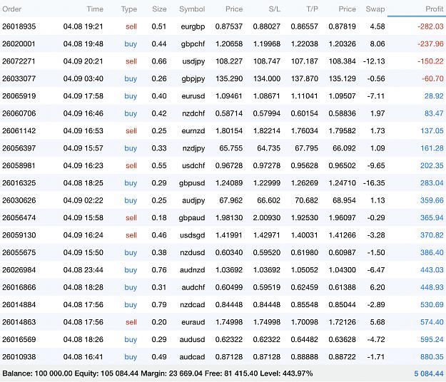Sort by the Order column header
This screenshot has width=446, height=382.
[x=11, y=9]
